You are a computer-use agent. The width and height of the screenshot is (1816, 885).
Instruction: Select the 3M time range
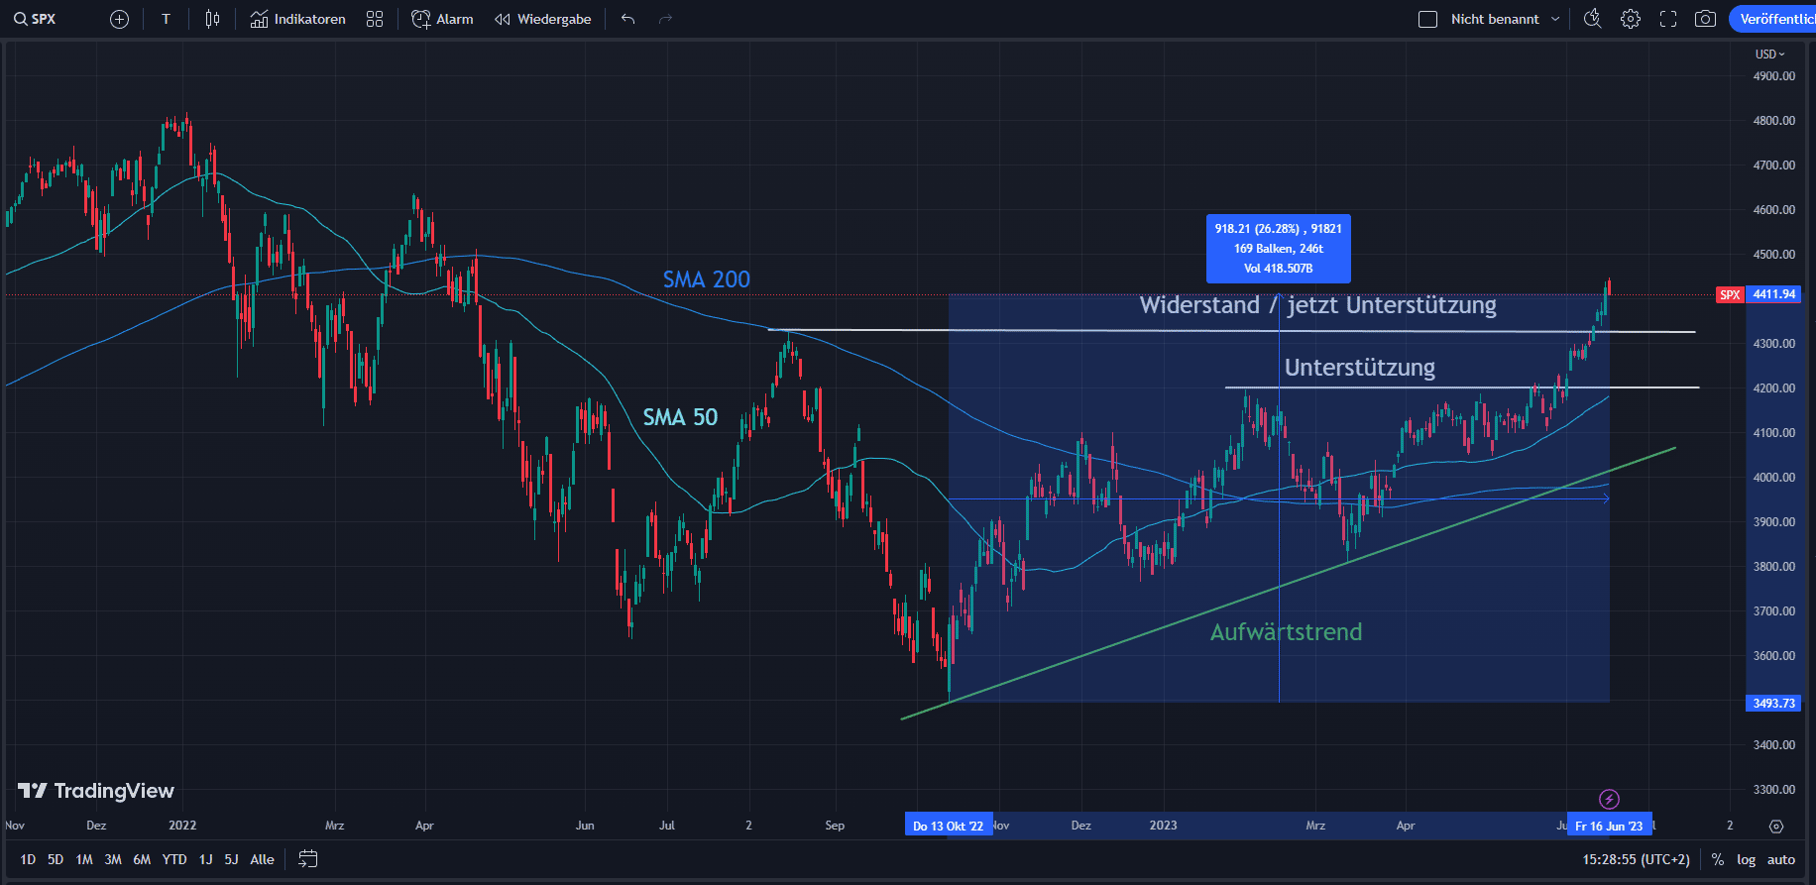tap(113, 859)
